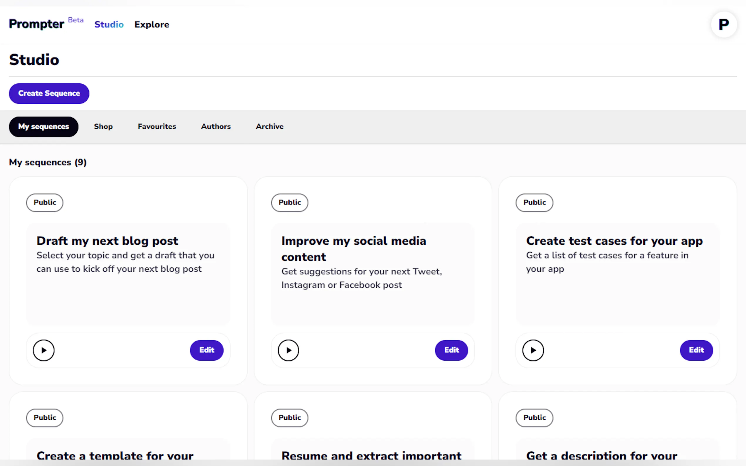Go to the Authors tab
The image size is (746, 466).
(216, 127)
